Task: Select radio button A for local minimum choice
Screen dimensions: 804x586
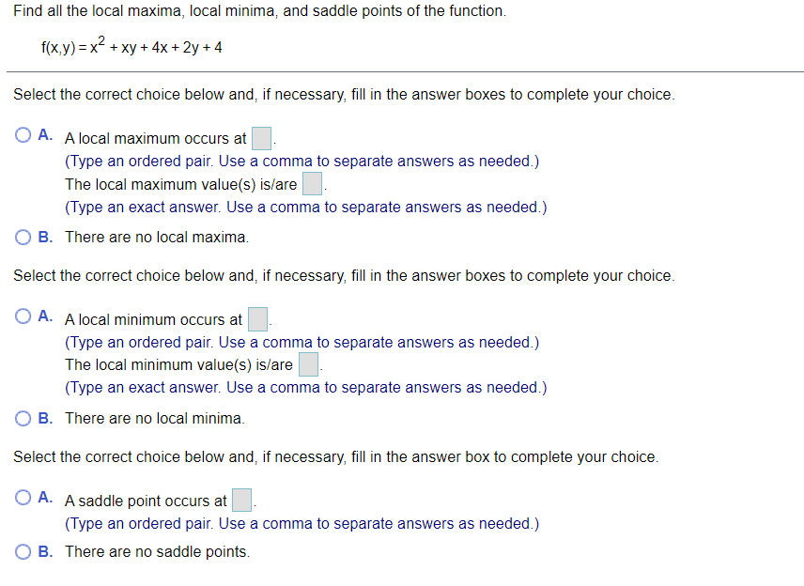Action: [x=22, y=316]
